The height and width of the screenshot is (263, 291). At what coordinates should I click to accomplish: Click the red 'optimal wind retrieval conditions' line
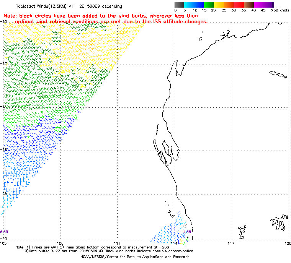click(x=111, y=21)
